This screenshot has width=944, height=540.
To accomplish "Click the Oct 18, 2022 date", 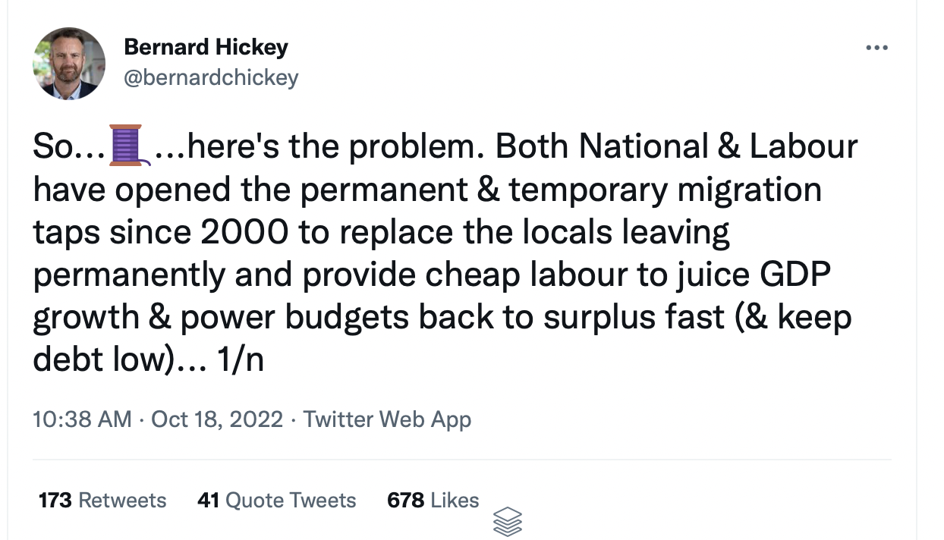I will (217, 419).
